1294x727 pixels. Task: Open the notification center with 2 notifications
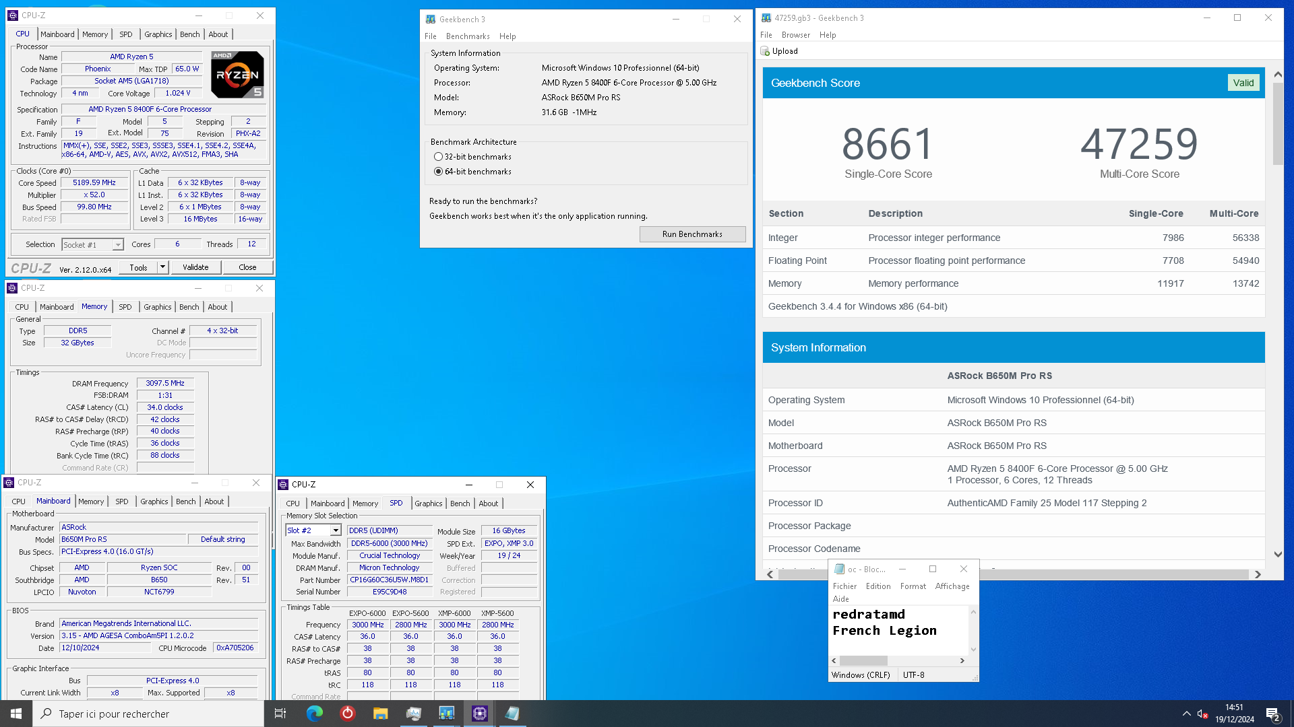1273,714
